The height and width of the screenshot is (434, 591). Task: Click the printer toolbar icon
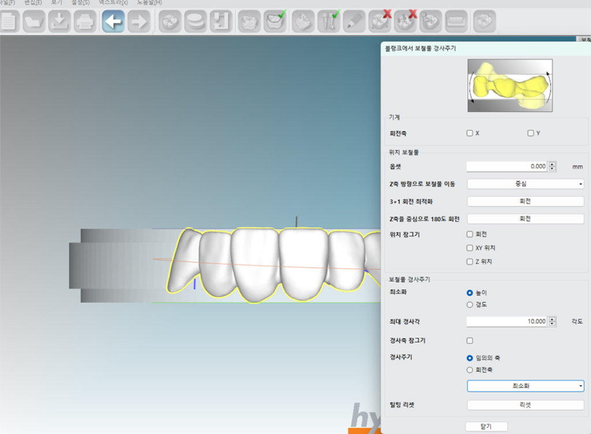85,22
